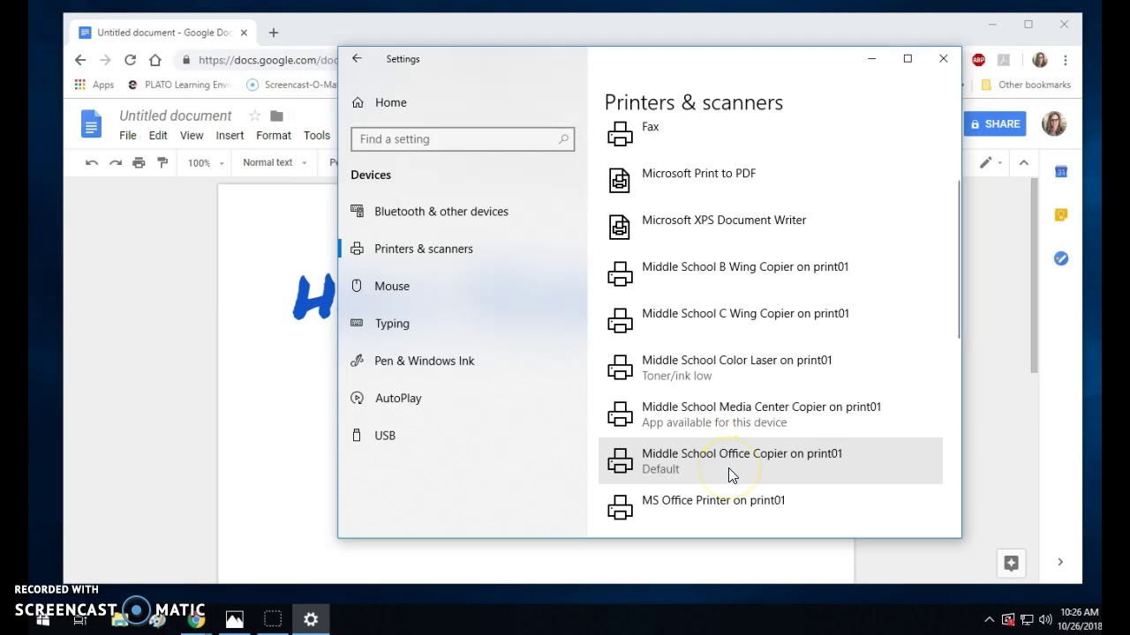Open Google Tasks side panel icon

click(x=1061, y=258)
